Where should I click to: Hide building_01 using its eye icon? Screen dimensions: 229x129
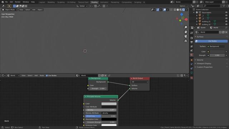coord(226,21)
